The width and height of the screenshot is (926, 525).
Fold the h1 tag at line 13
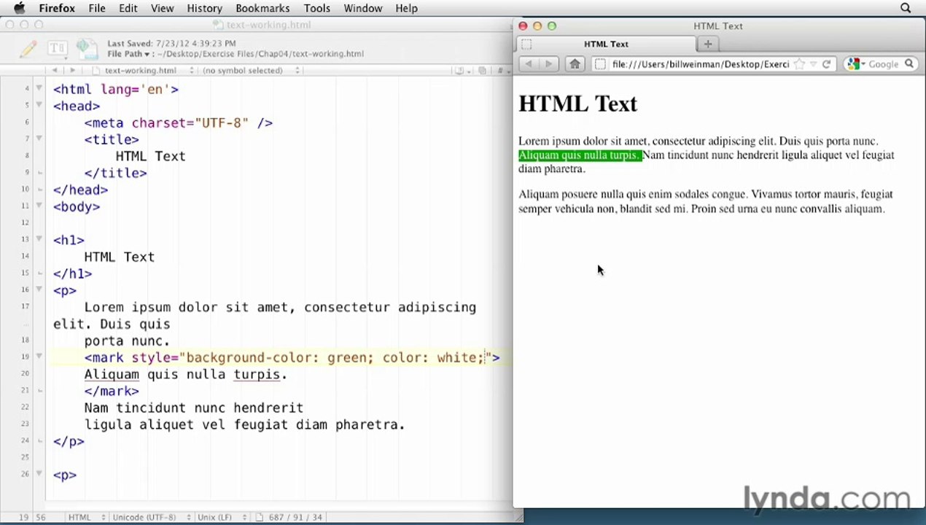[39, 240]
